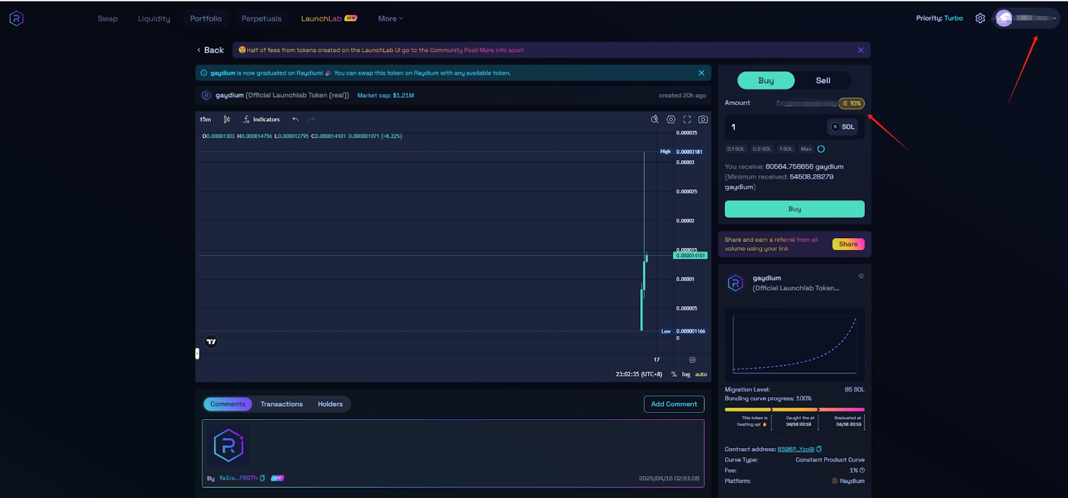The width and height of the screenshot is (1068, 498).
Task: Go to Perpetuals
Action: point(261,19)
